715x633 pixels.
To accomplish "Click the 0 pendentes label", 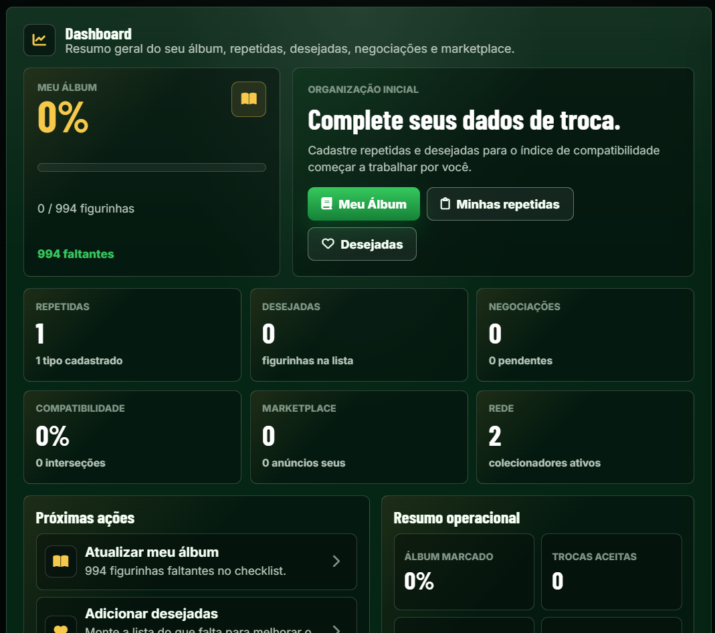I will 520,361.
